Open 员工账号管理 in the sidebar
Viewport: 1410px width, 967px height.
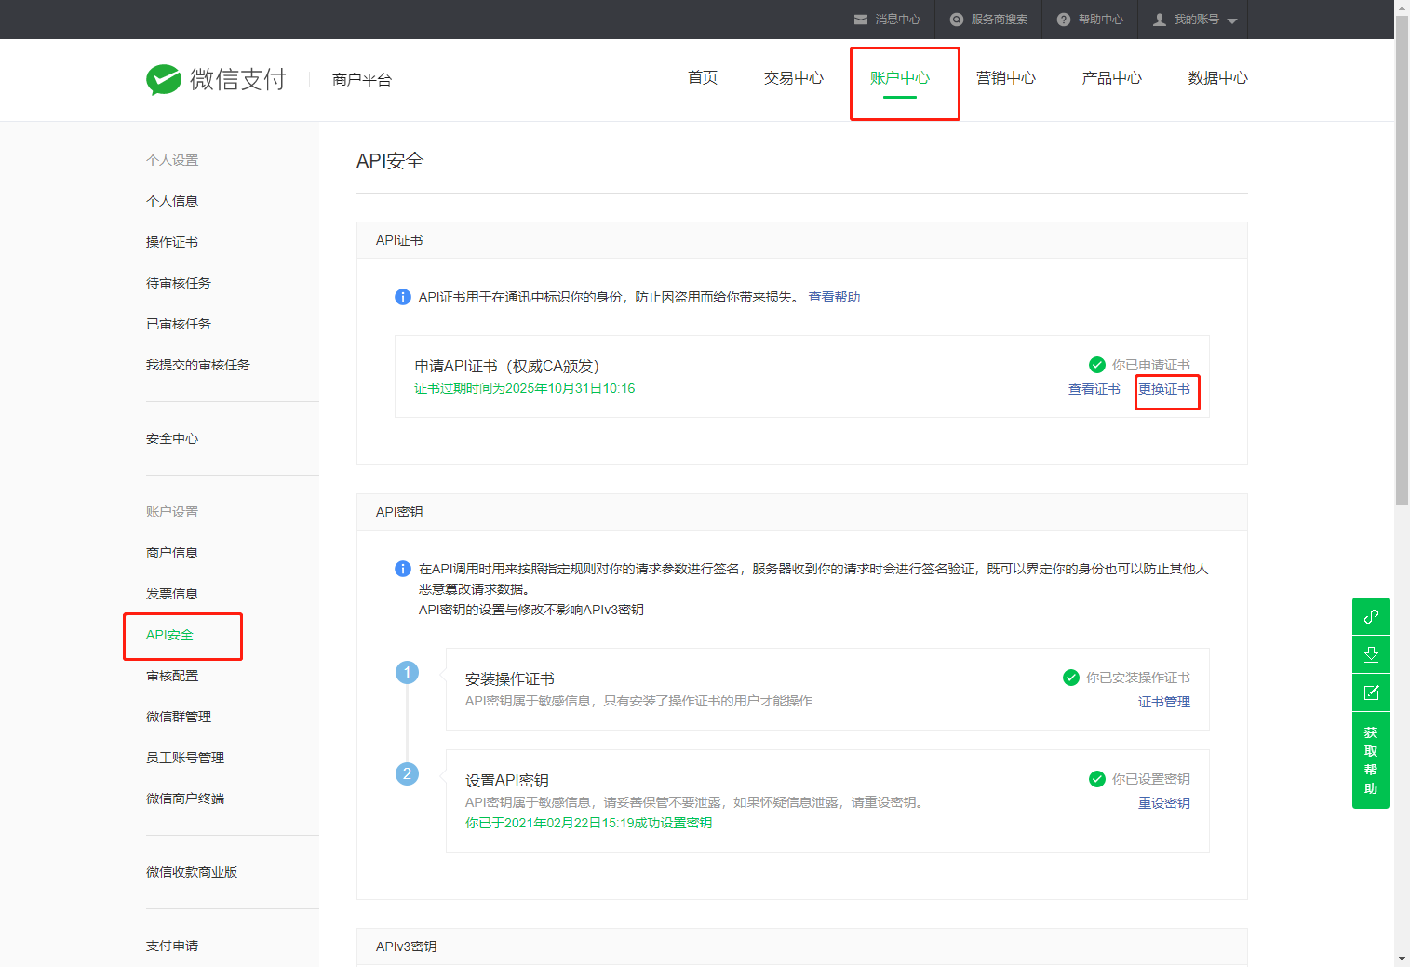(x=185, y=758)
